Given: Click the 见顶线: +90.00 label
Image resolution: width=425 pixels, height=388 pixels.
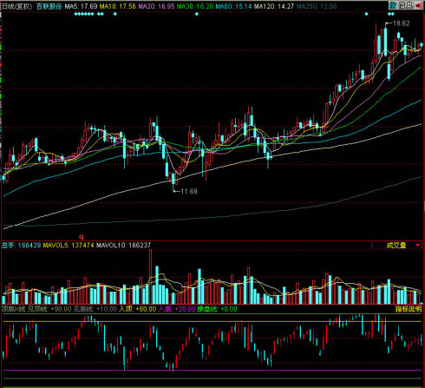Looking at the screenshot, I should tap(49, 309).
